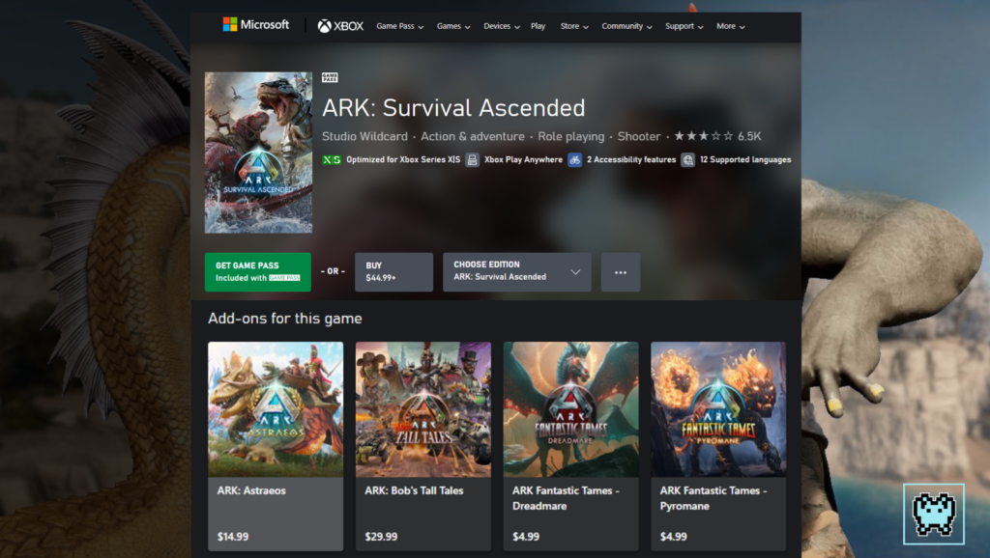Expand the Support menu
Image resolution: width=990 pixels, height=558 pixels.
tap(684, 26)
